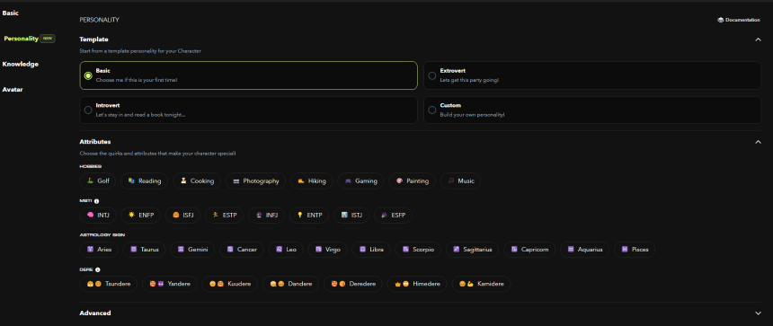The image size is (773, 326).
Task: Select the ESFP personality chip
Action: [393, 216]
